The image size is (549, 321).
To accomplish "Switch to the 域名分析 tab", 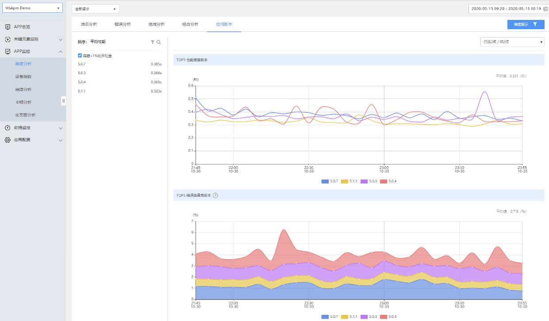I will tap(89, 24).
